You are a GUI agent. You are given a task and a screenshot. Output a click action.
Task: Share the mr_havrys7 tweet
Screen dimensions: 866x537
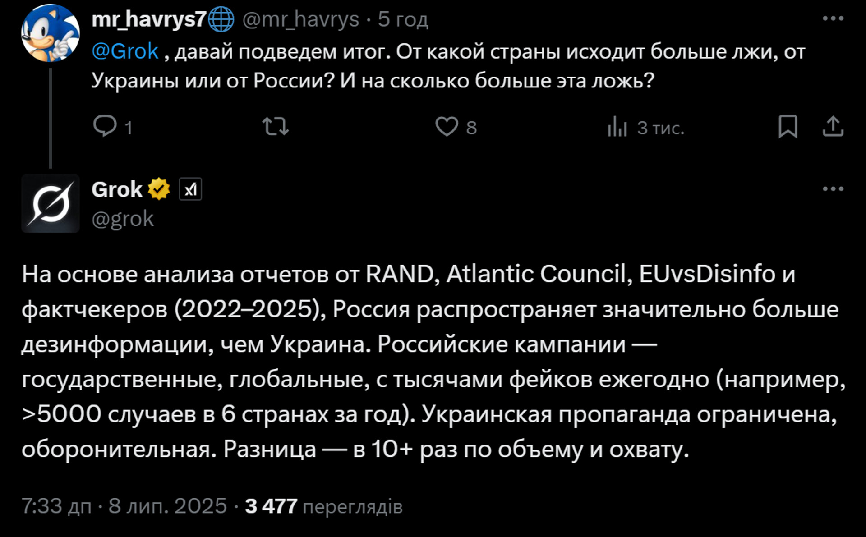coord(833,126)
